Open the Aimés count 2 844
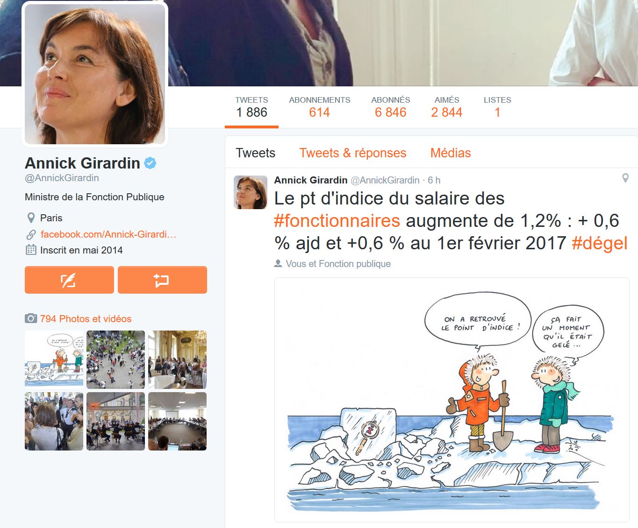The image size is (638, 528). (447, 113)
